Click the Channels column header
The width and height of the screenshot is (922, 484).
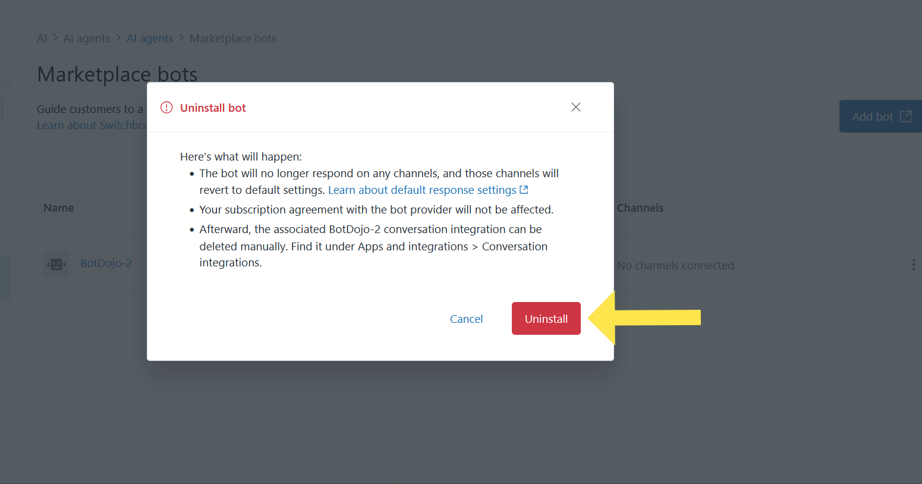640,208
